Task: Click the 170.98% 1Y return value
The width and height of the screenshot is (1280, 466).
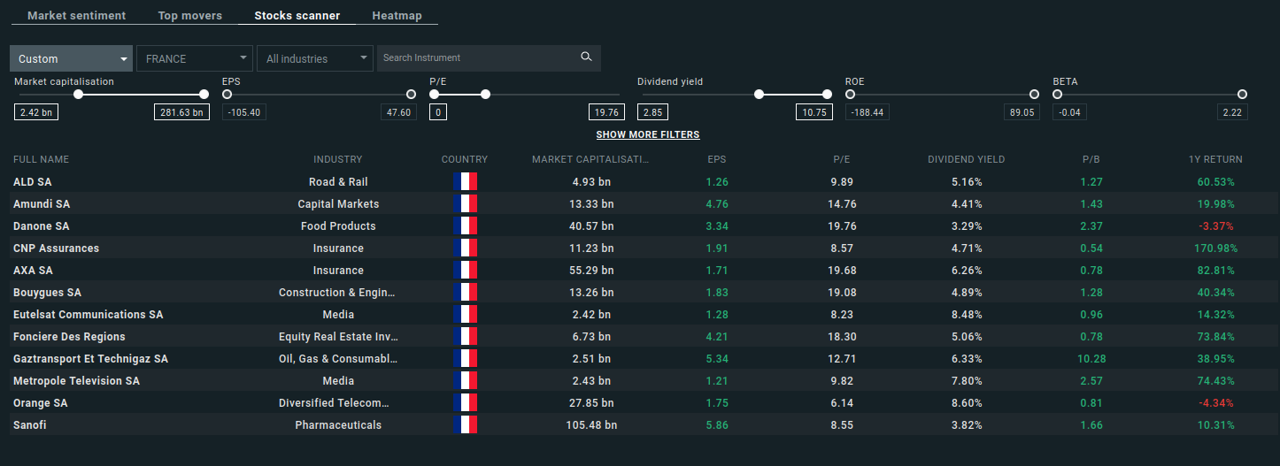Action: click(1215, 248)
